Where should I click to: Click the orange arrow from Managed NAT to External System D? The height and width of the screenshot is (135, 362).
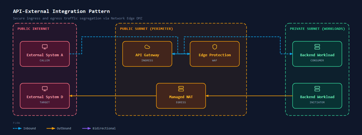[113, 96]
